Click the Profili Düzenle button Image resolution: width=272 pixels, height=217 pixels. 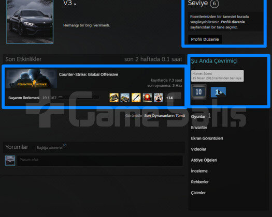click(205, 39)
